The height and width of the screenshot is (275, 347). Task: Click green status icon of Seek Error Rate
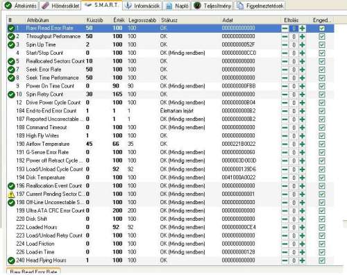click(x=11, y=69)
